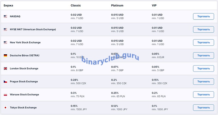Click the Japanese flag beside Tokyo Stock Exchange

coord(5,108)
